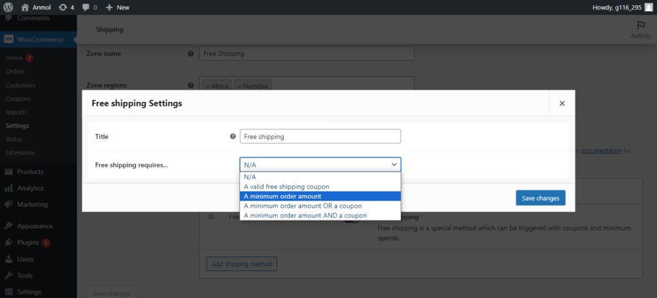
Task: Open WooCommerce Status page
Action: 14,139
